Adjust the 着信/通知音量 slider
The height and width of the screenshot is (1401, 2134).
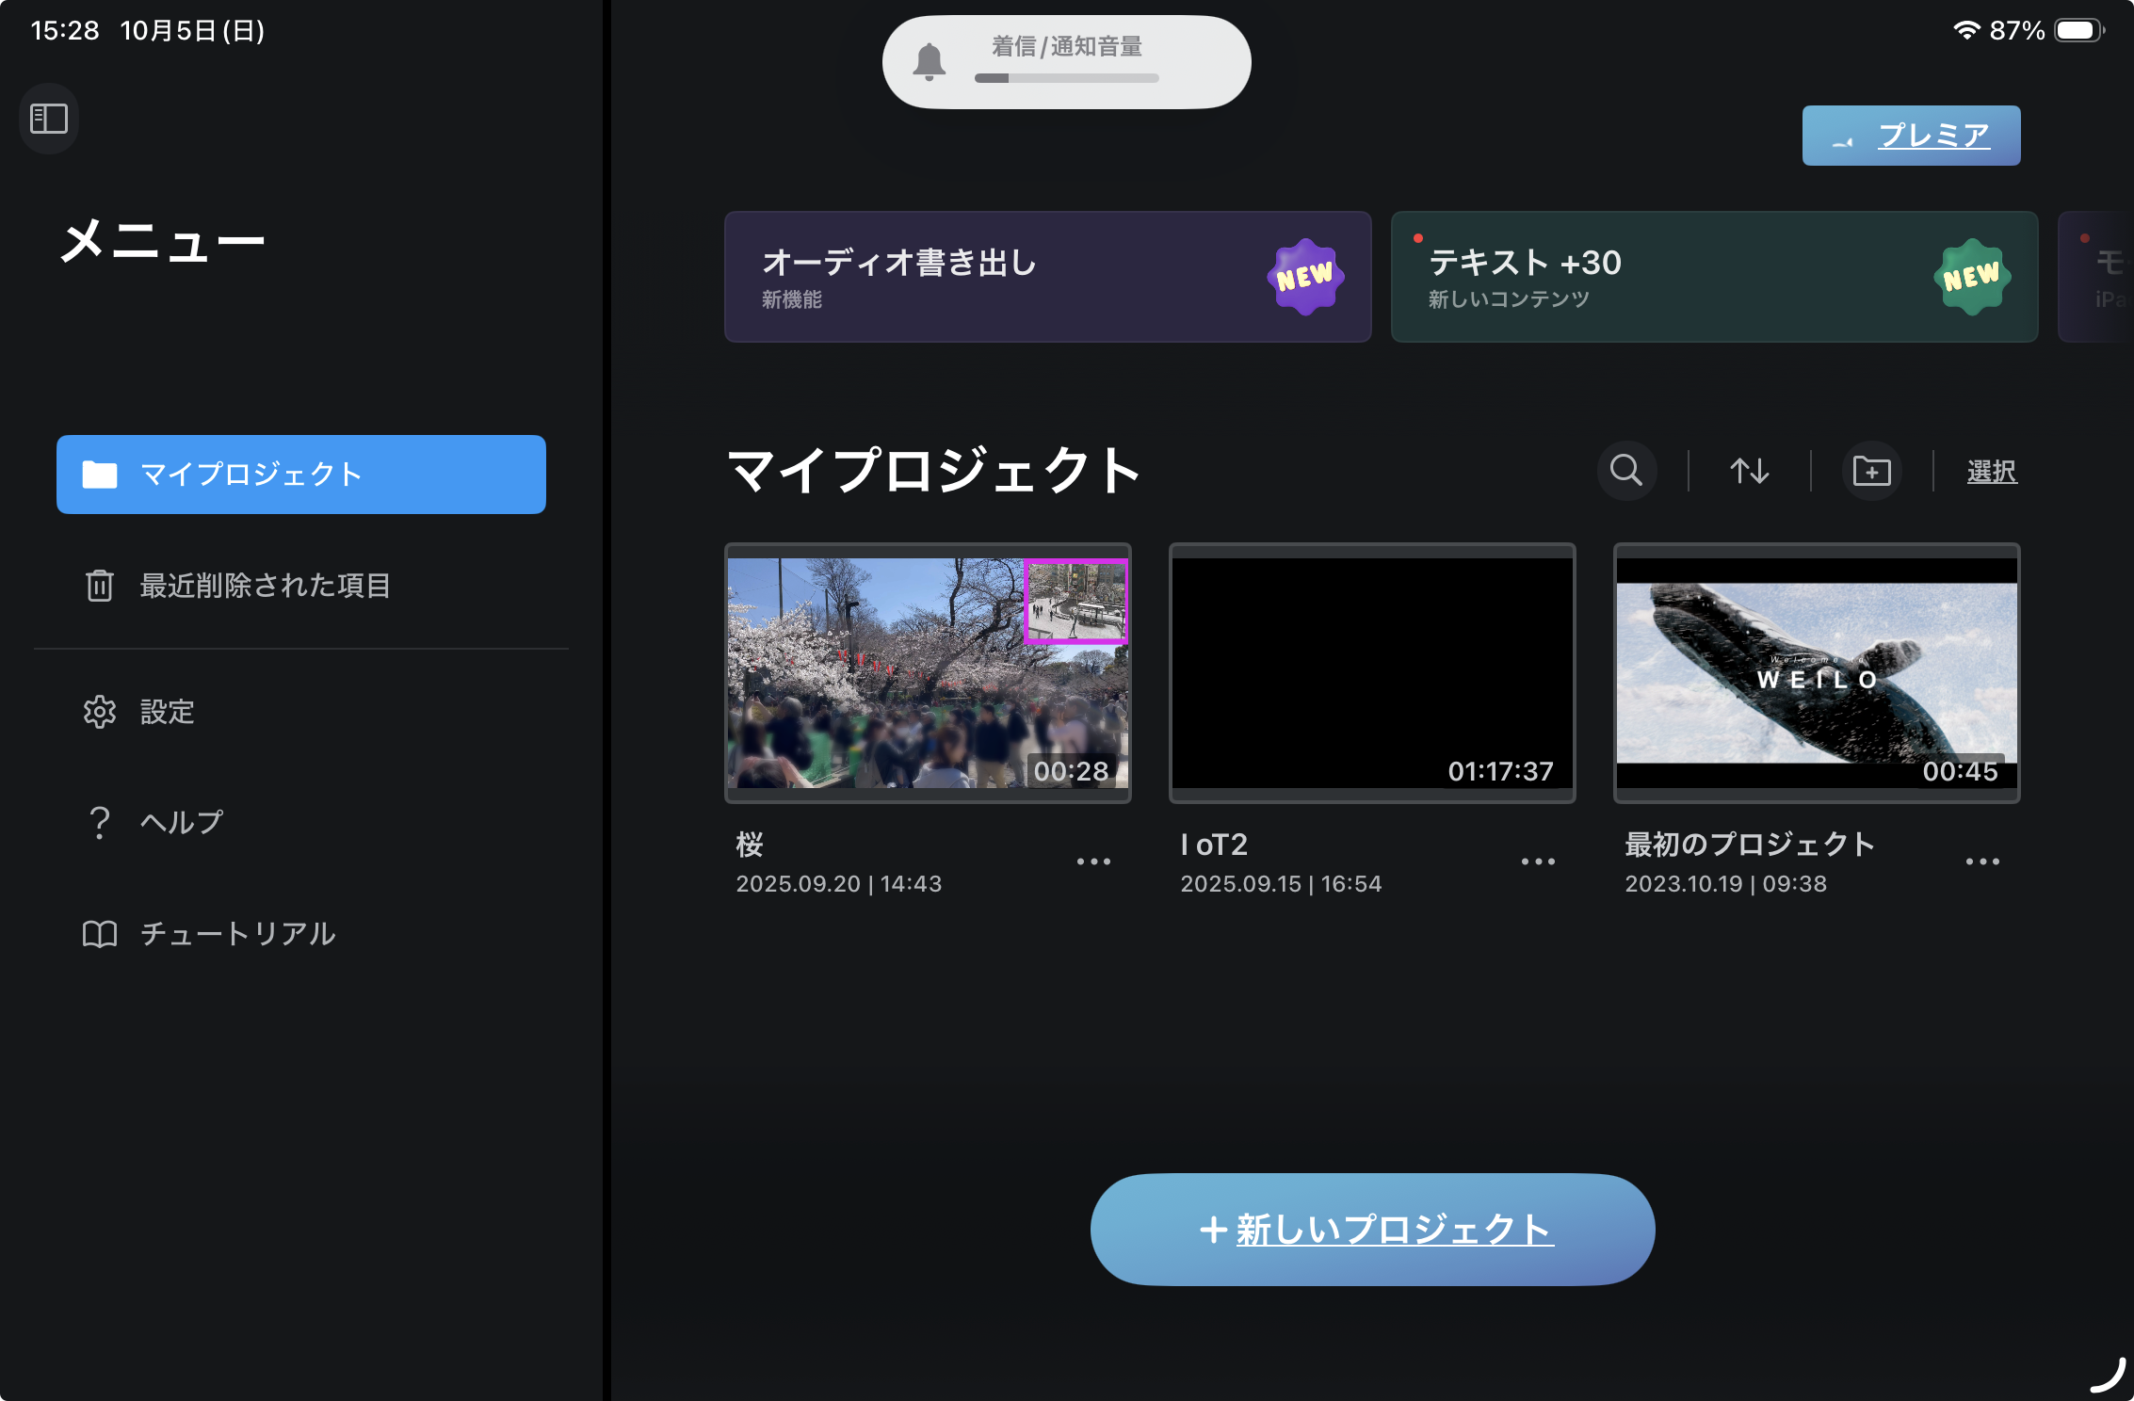pyautogui.click(x=1066, y=78)
